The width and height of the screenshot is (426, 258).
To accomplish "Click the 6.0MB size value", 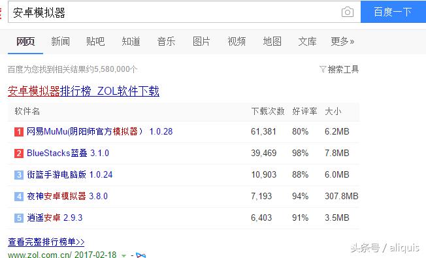I will 337,174.
